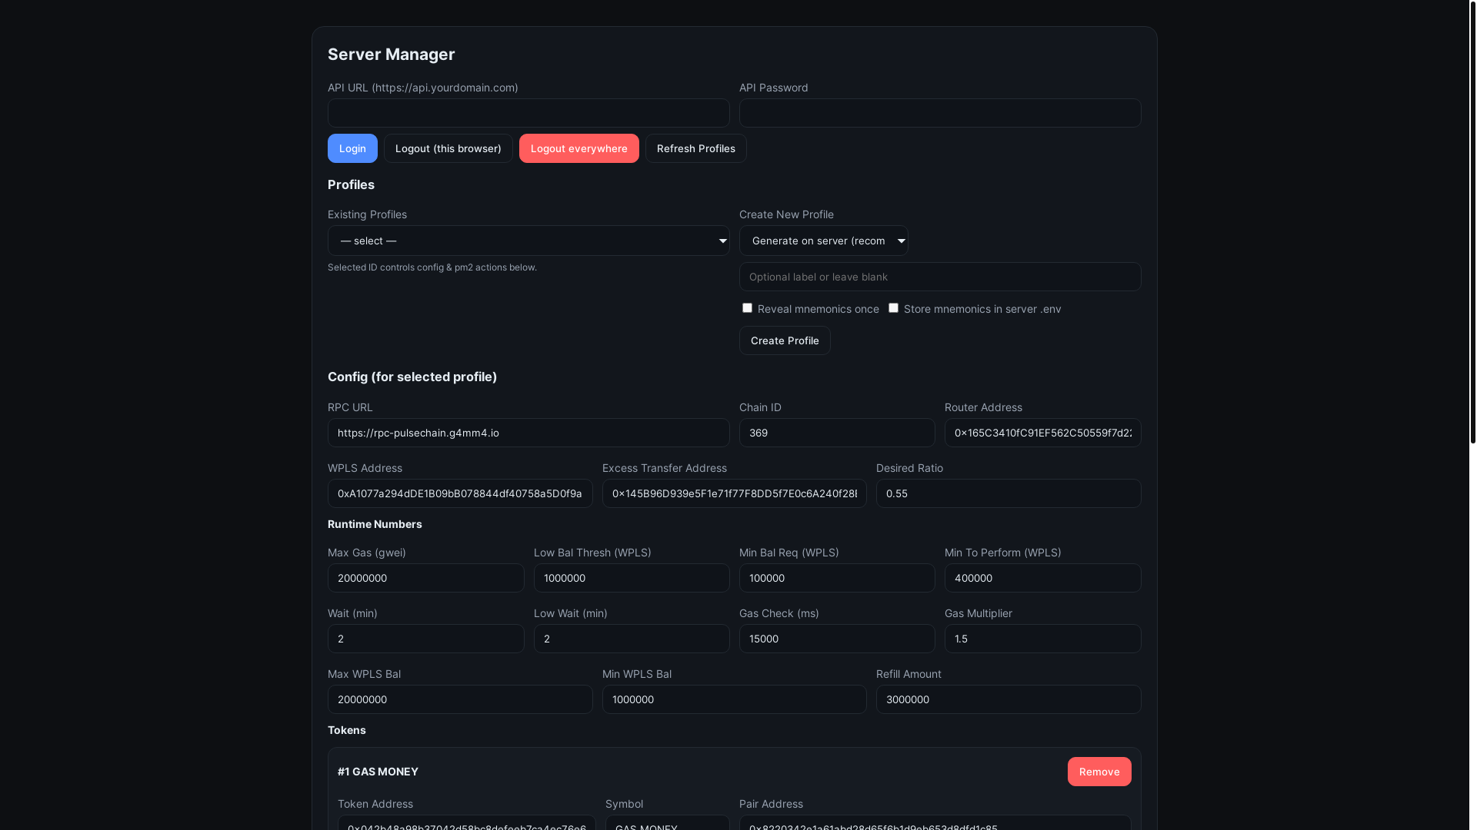The height and width of the screenshot is (830, 1477).
Task: Click the Server Manager heading
Action: coord(391,55)
